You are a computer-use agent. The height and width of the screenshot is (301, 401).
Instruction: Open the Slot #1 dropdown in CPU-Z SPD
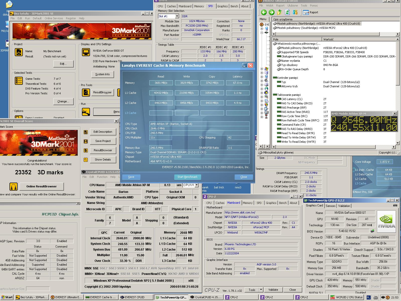177,16
